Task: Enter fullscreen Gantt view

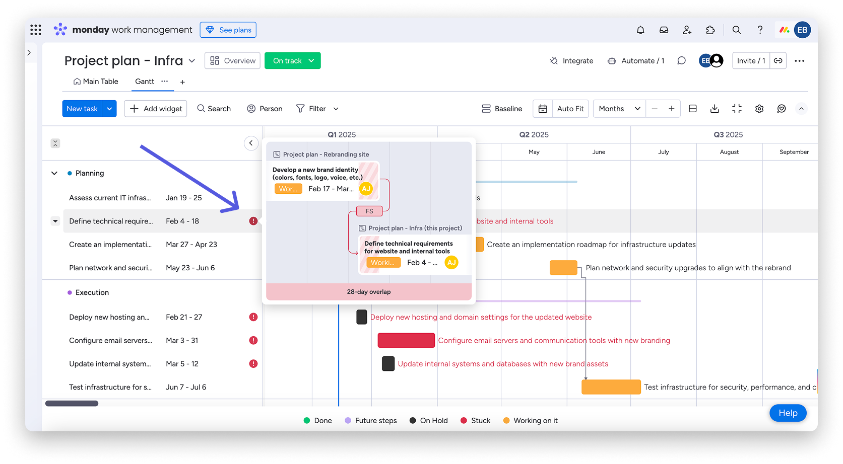Action: pyautogui.click(x=737, y=109)
